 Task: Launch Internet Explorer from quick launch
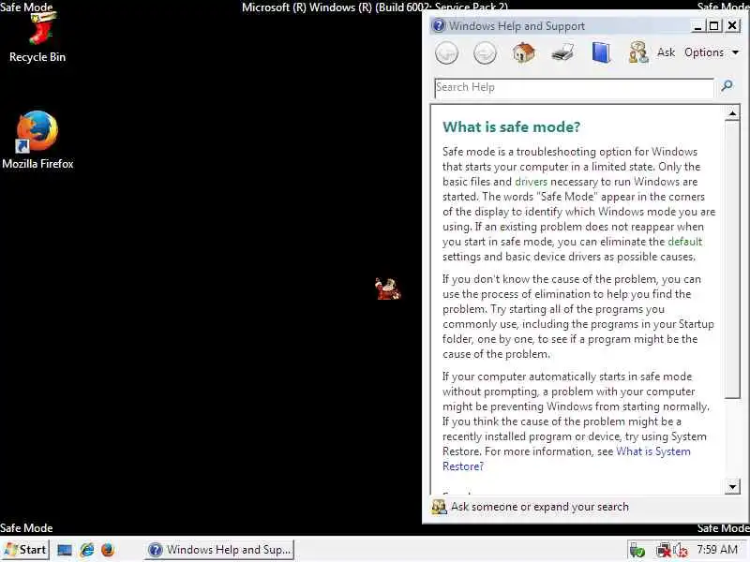pos(87,550)
